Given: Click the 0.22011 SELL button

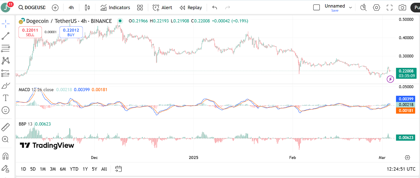Looking at the screenshot, I should point(30,32).
